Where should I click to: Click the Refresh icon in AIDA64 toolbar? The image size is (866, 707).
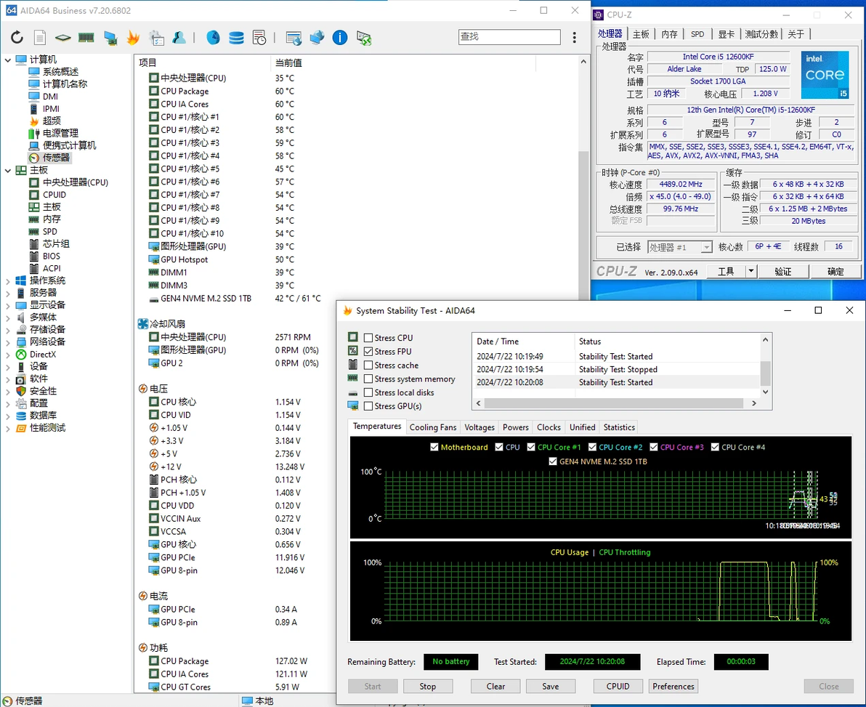(x=17, y=38)
